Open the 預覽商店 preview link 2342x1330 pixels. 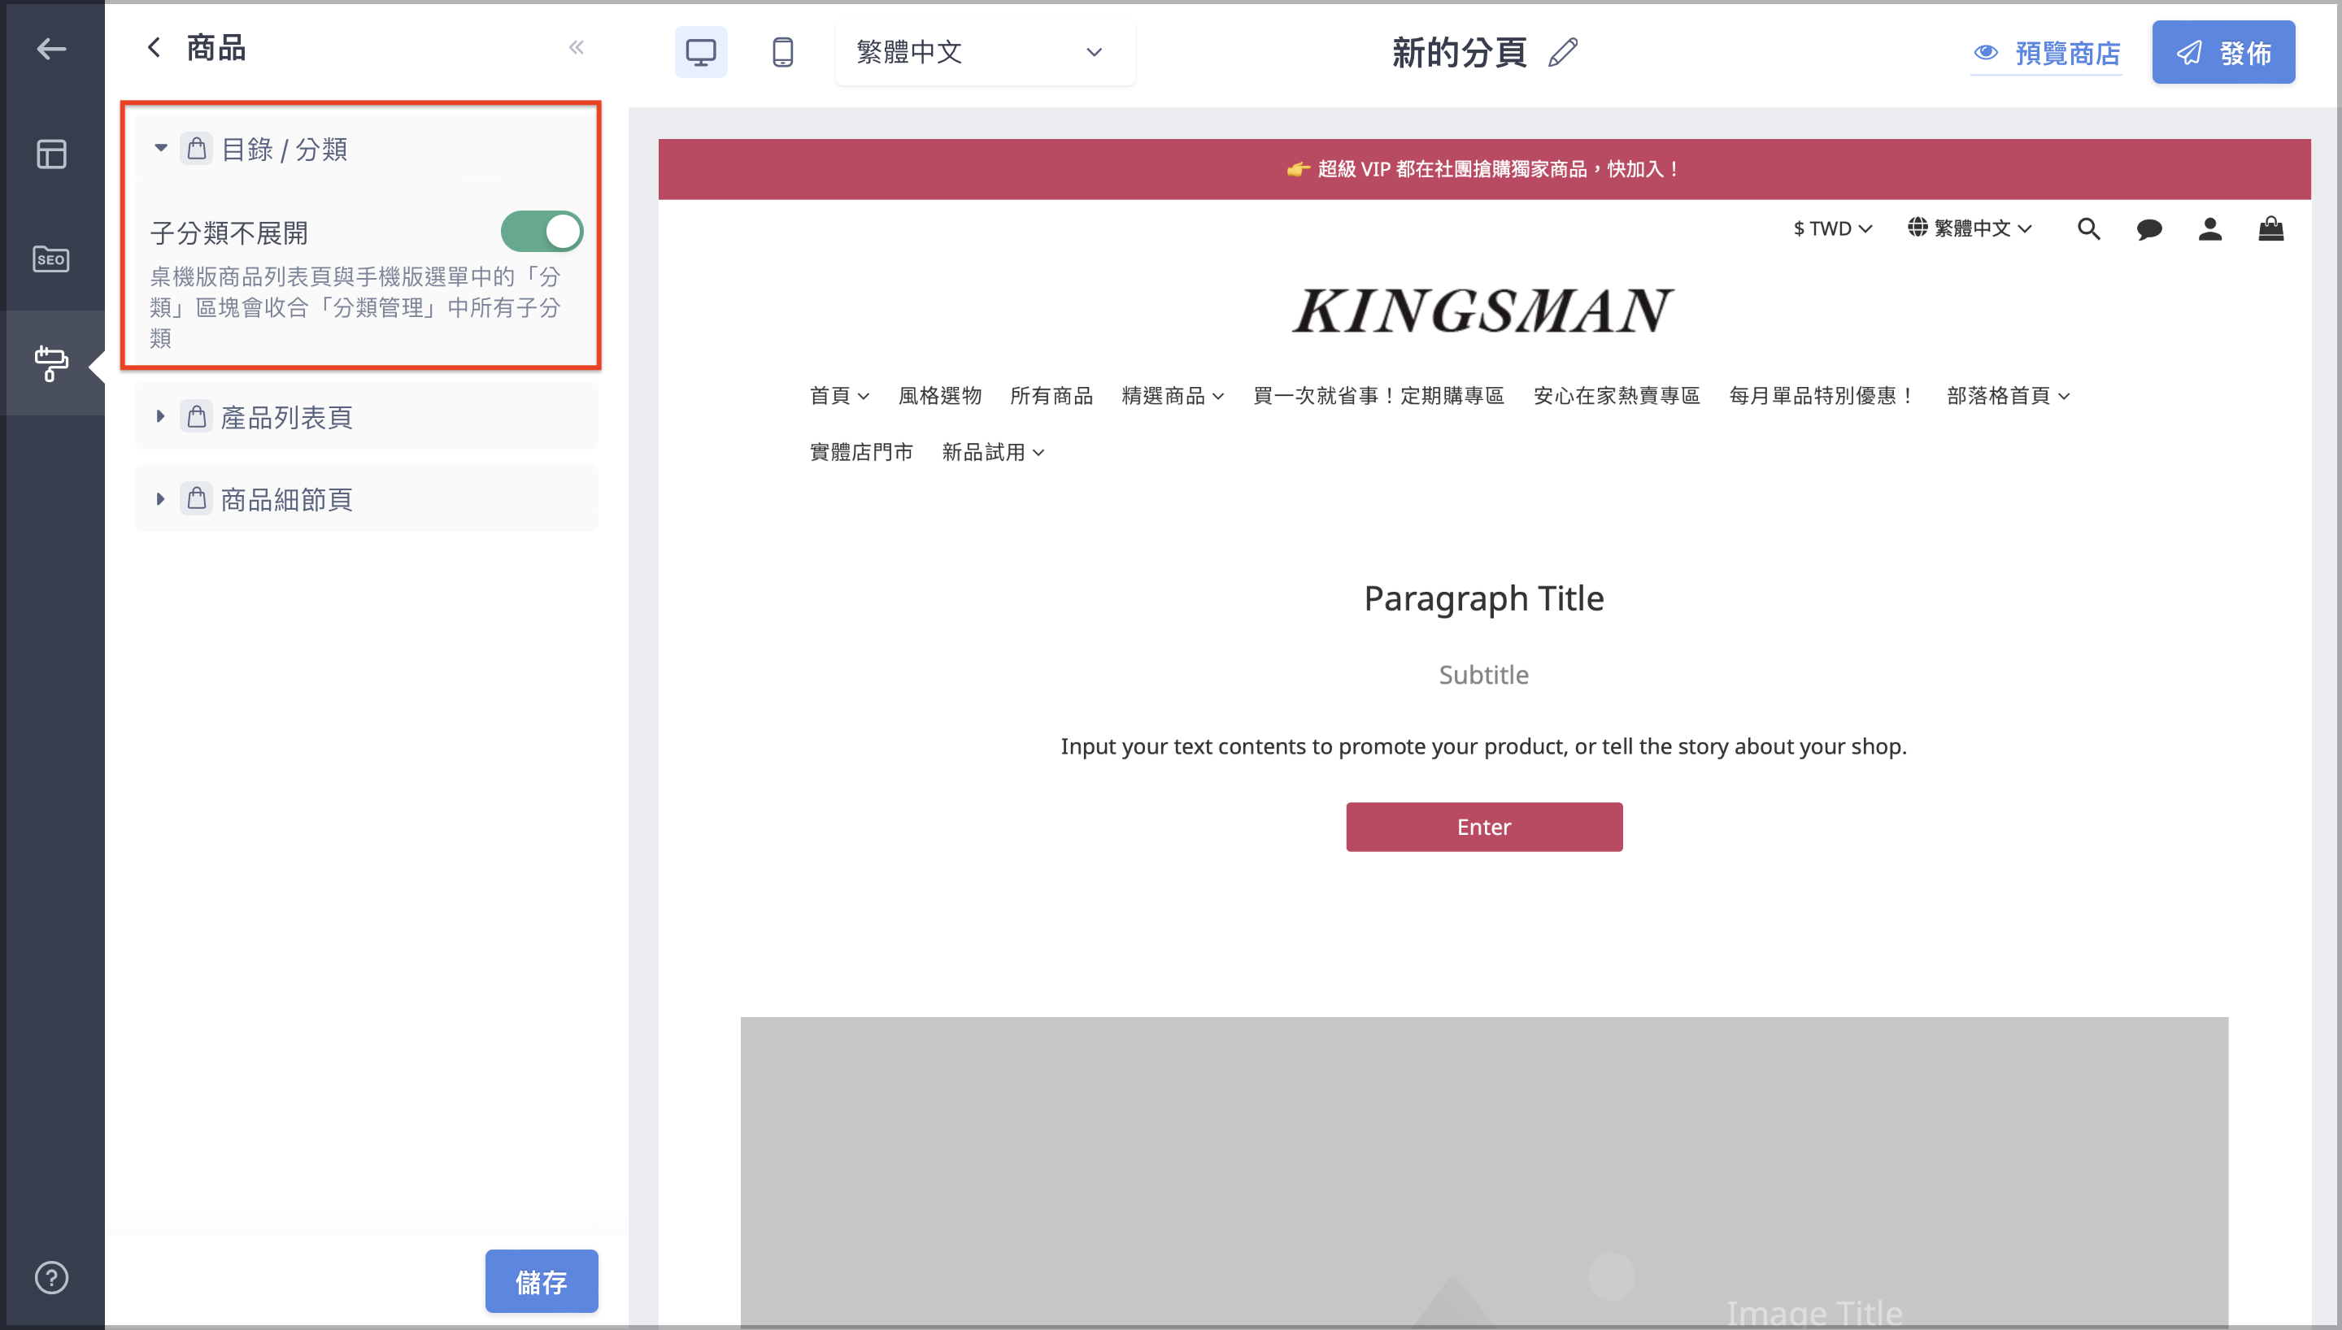[x=2046, y=53]
